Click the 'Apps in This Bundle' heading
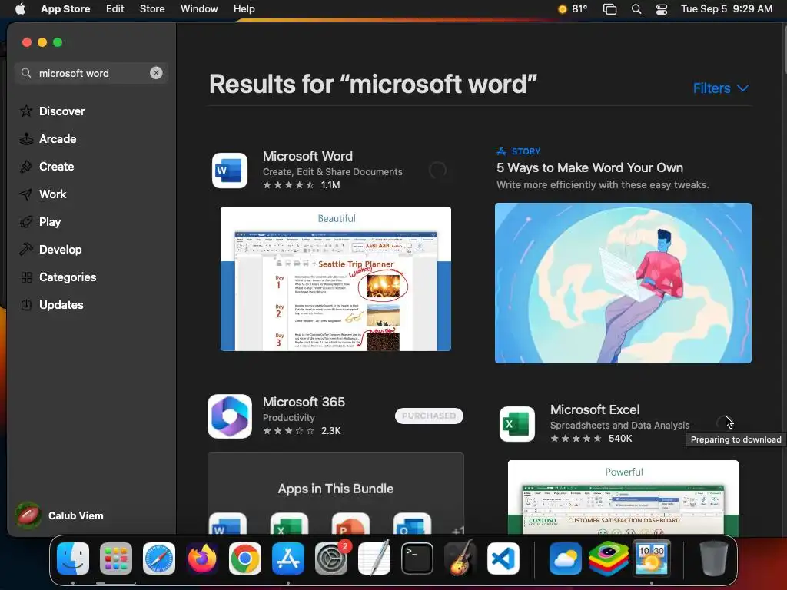Image resolution: width=787 pixels, height=590 pixels. 336,489
